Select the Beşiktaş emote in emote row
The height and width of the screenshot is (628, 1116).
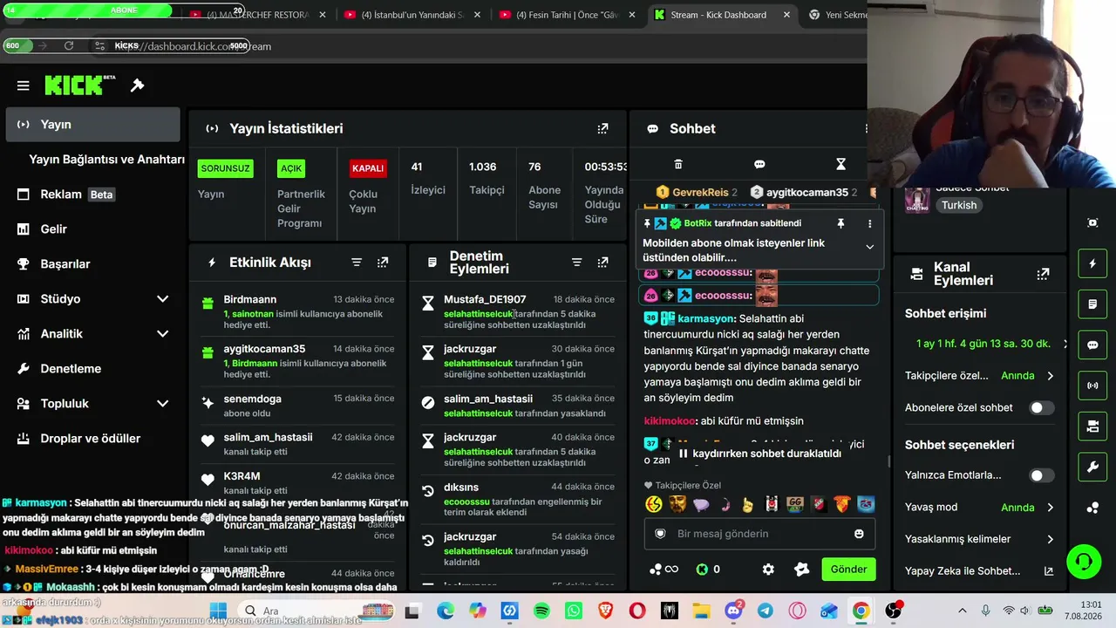[x=772, y=504]
